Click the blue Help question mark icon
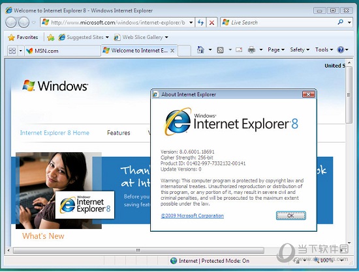 pos(341,49)
